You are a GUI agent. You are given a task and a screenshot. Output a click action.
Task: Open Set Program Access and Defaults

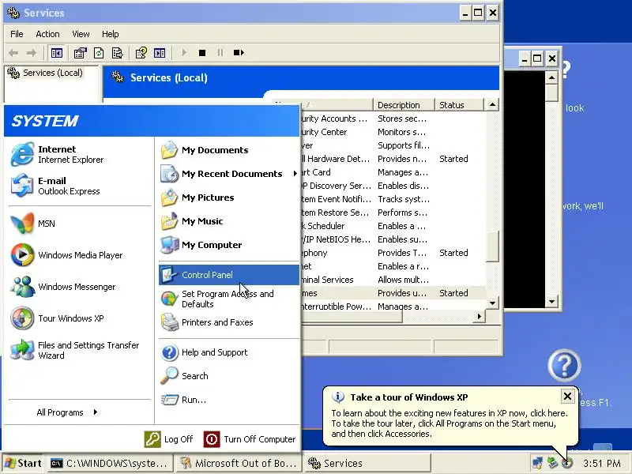pos(228,299)
